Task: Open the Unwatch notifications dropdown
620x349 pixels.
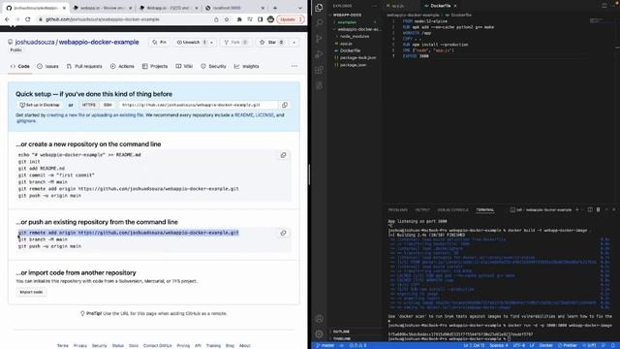Action: tap(195, 43)
